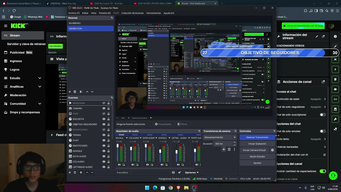Add a scene transition with plus icon
The width and height of the screenshot is (341, 192).
(x=224, y=150)
